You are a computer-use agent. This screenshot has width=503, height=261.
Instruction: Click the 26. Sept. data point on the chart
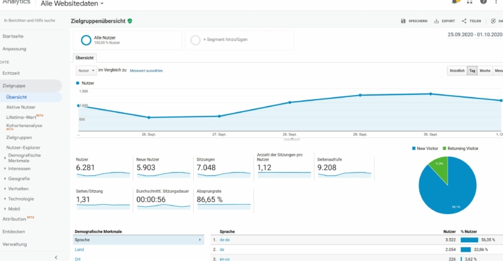(x=149, y=118)
